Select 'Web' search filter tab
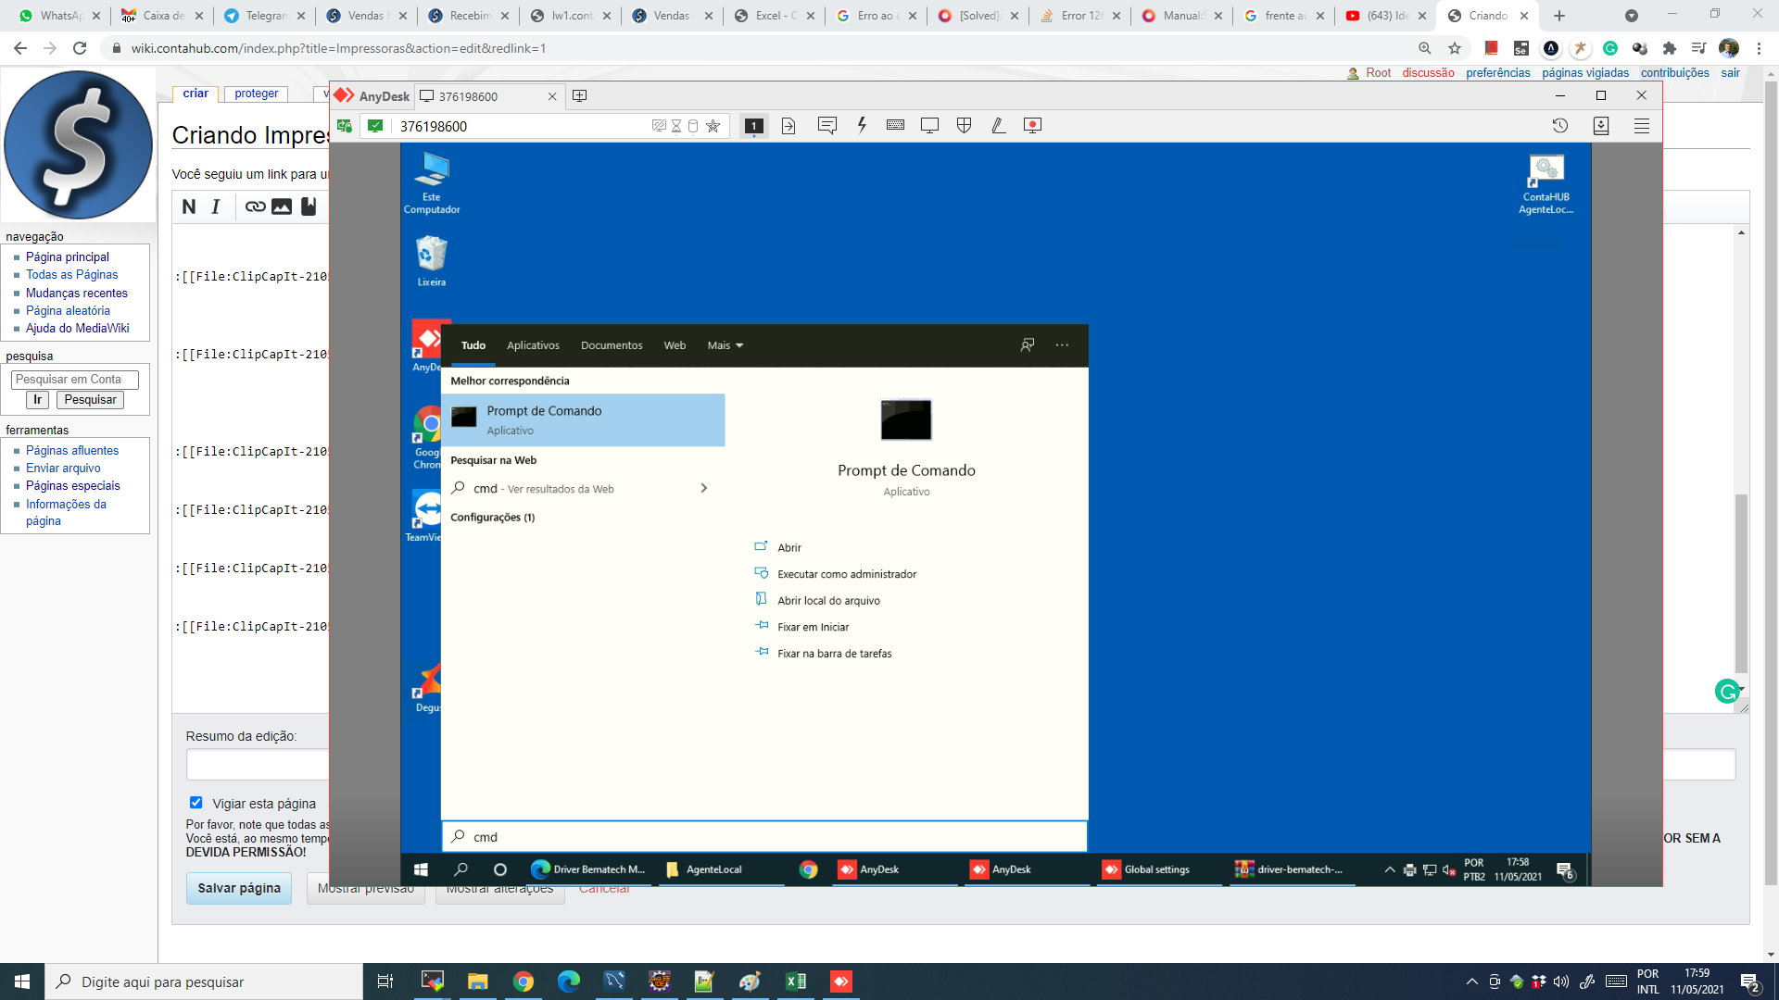1779x1000 pixels. pyautogui.click(x=675, y=345)
